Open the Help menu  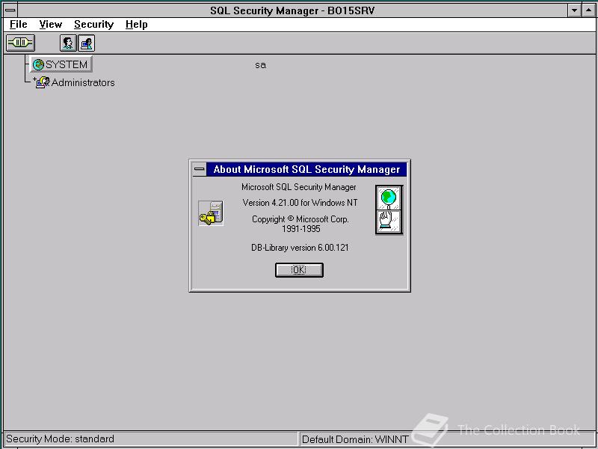pos(136,25)
